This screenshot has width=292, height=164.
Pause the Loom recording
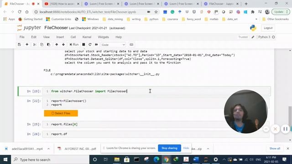pos(285,129)
